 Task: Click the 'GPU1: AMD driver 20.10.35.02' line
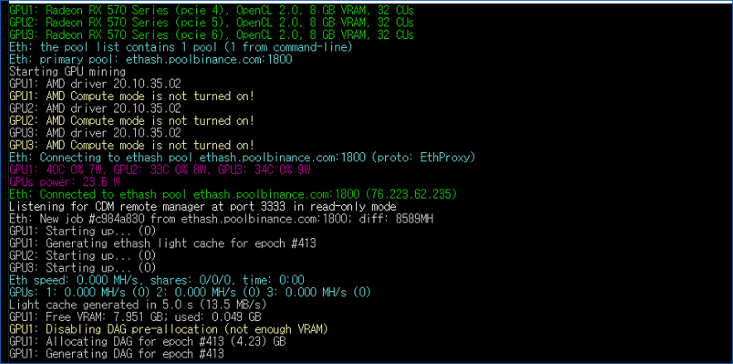point(95,84)
